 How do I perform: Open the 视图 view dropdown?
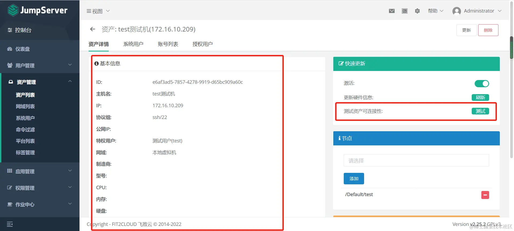(98, 11)
